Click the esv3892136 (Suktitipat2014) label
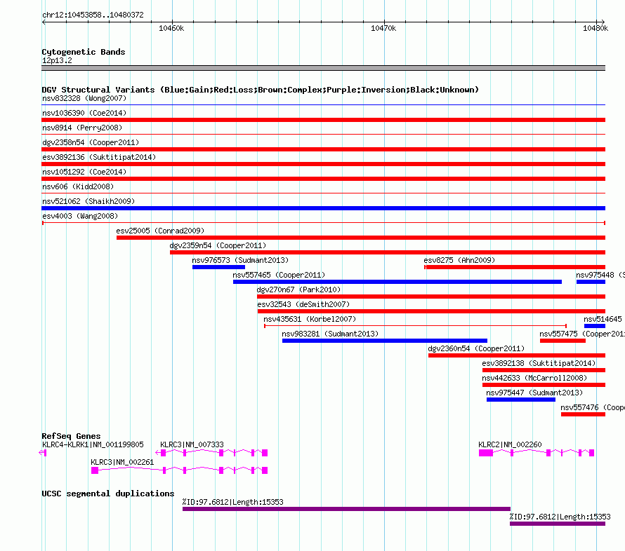This screenshot has width=625, height=551. pyautogui.click(x=99, y=157)
